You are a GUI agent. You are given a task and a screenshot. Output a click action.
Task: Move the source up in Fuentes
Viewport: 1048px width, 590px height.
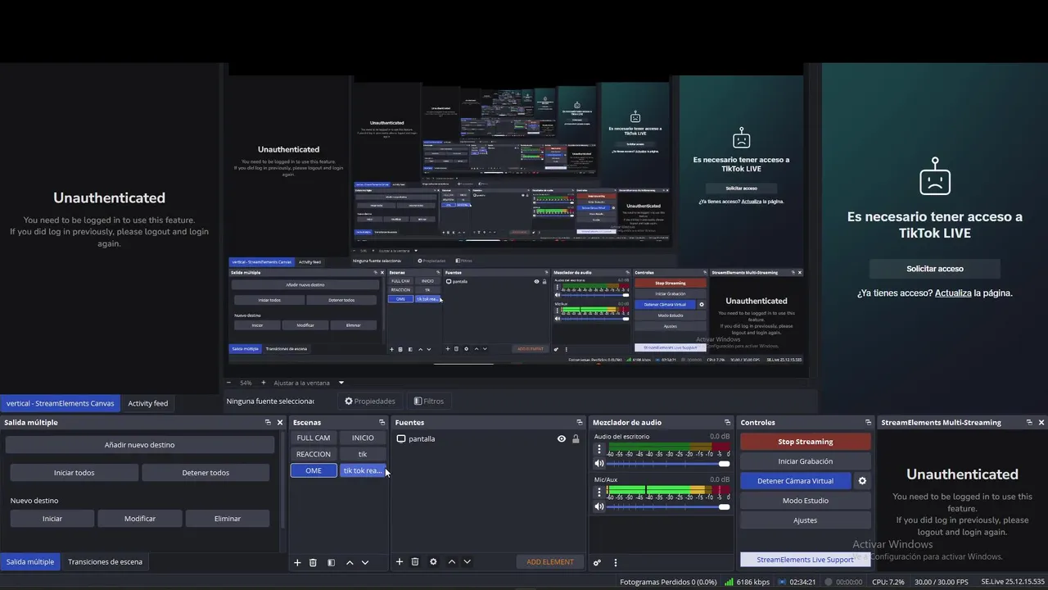point(451,561)
